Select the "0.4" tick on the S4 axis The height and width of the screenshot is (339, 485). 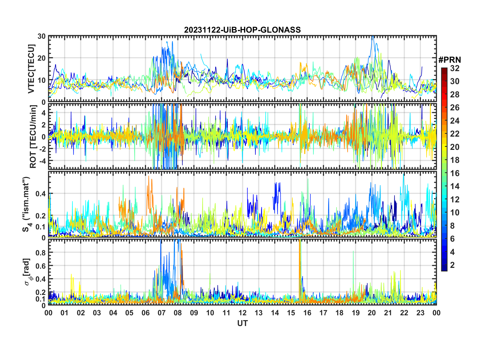tap(41, 194)
